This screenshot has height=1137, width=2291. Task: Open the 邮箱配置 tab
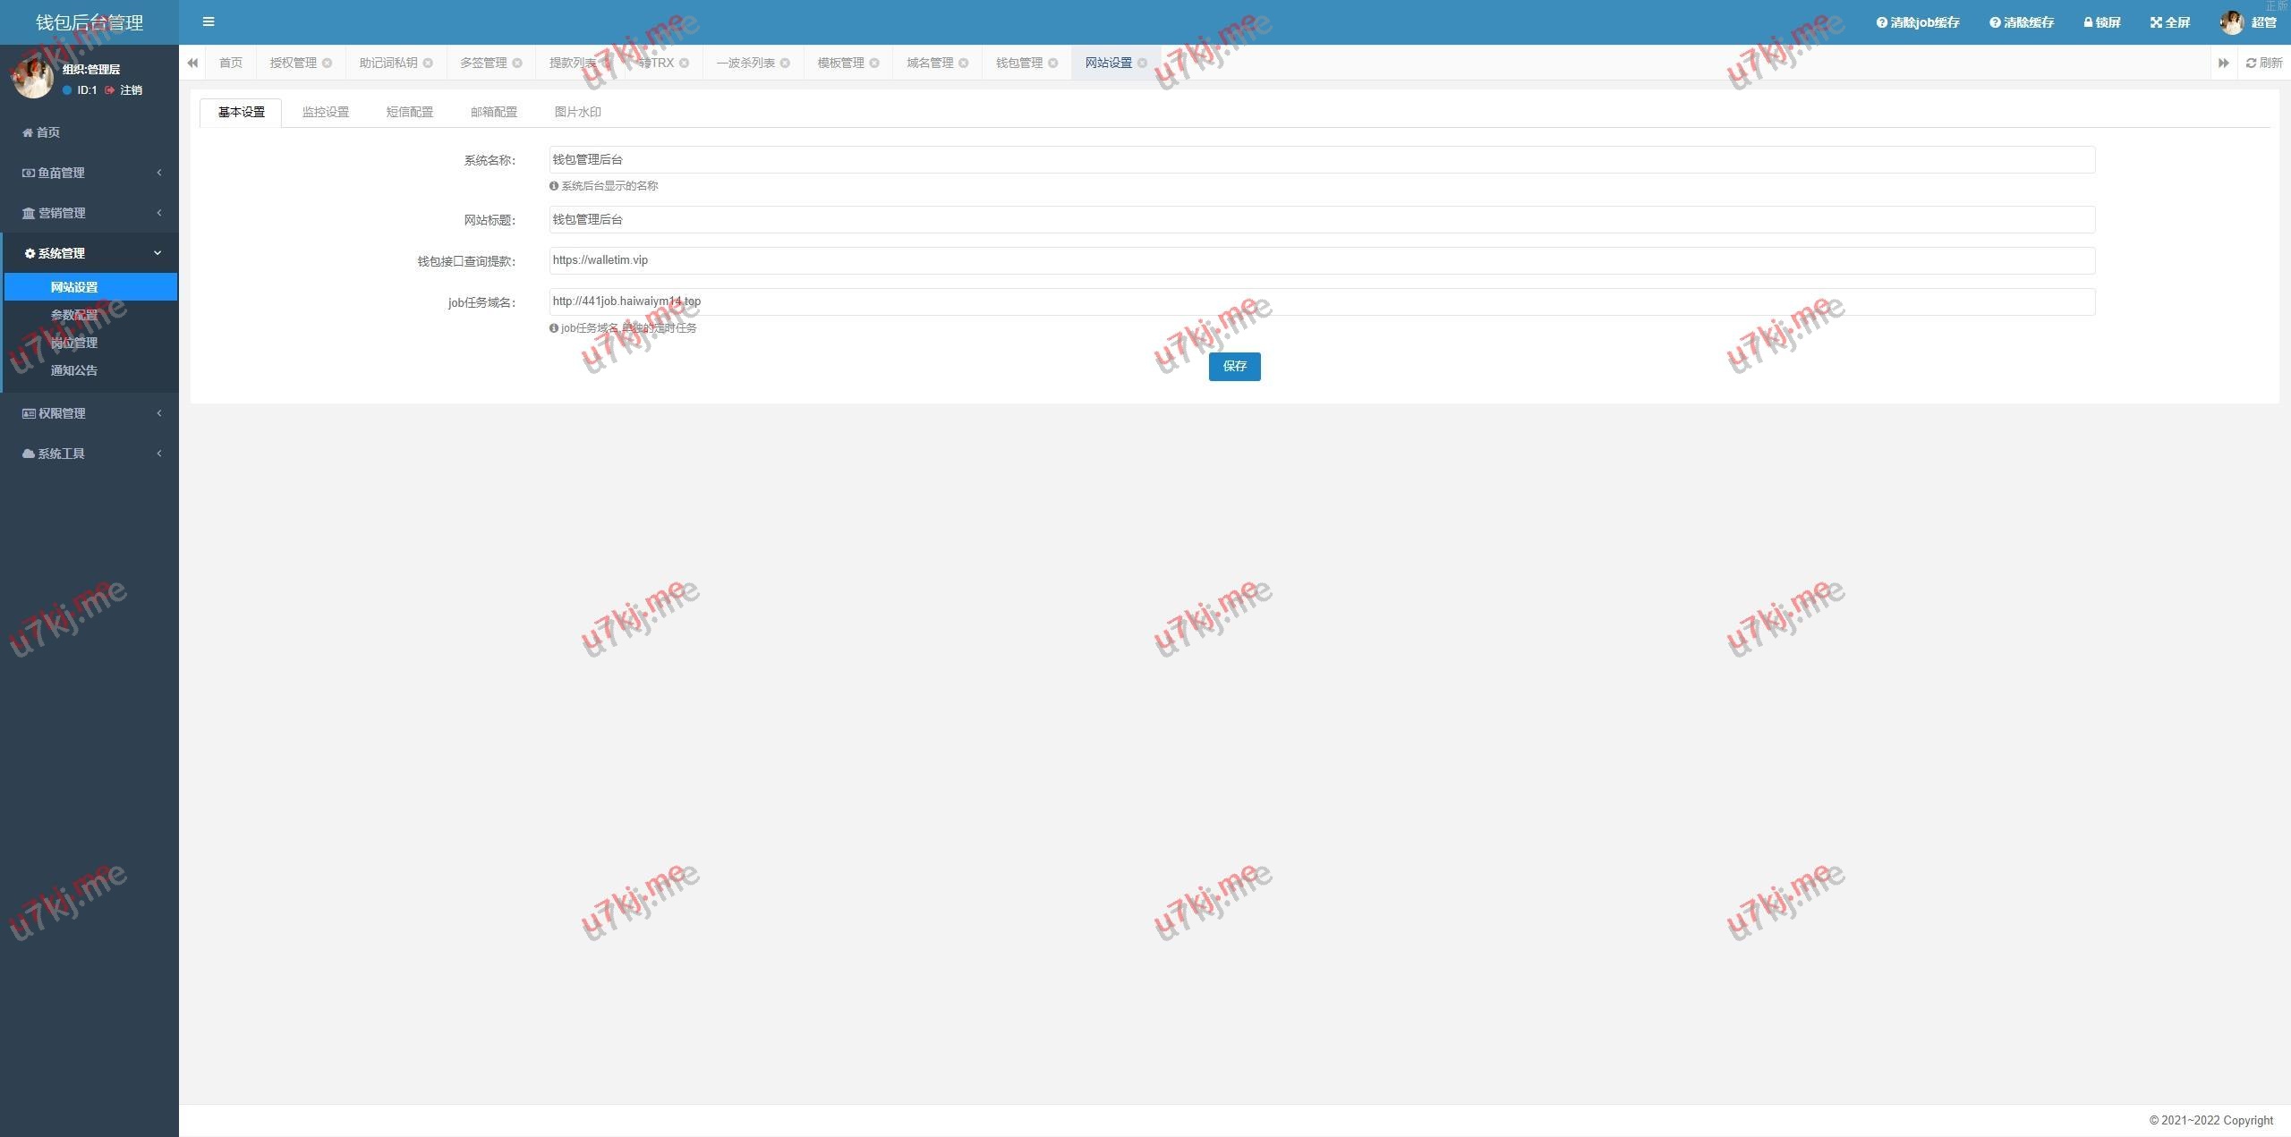(x=494, y=112)
